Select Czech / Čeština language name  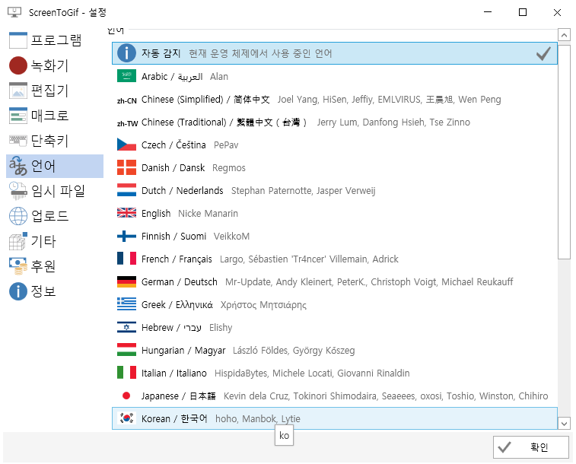point(173,145)
